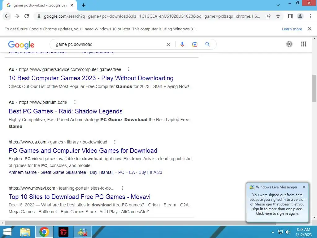Select the 'game pc download' tab
This screenshot has height=238, width=317.
(39, 5)
